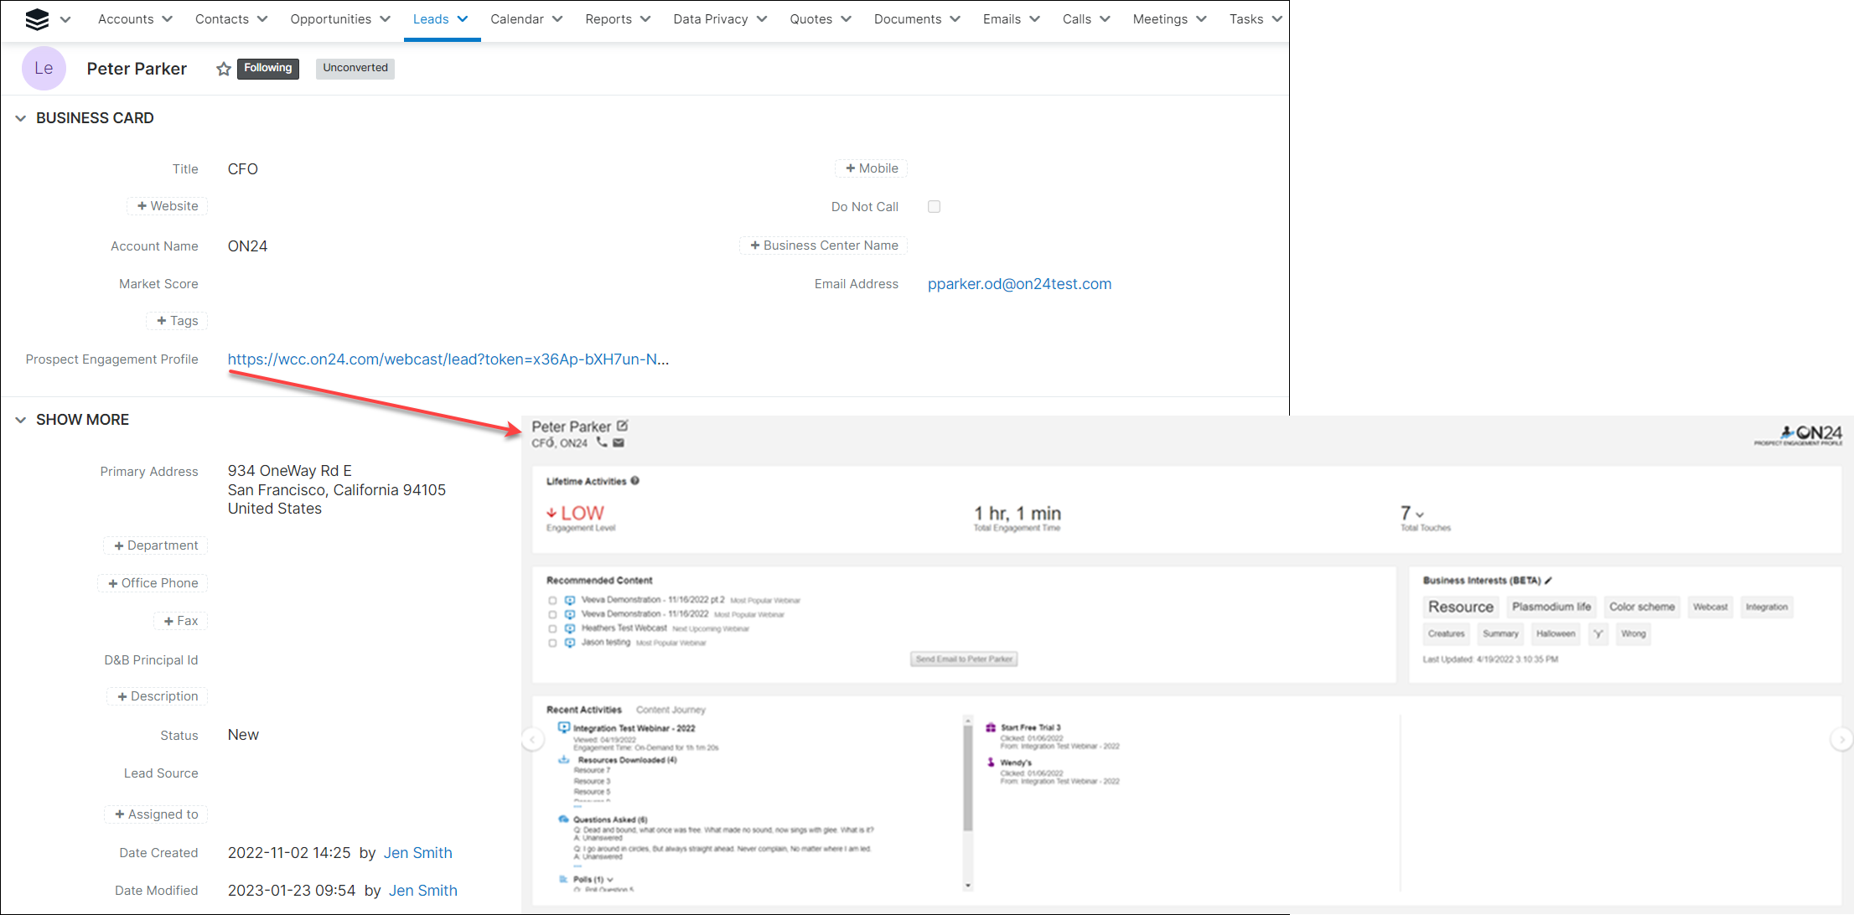Click webinar icon for Jason testing
1854x915 pixels.
(x=570, y=643)
